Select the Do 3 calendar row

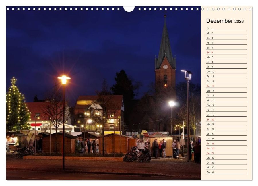coord(226,38)
